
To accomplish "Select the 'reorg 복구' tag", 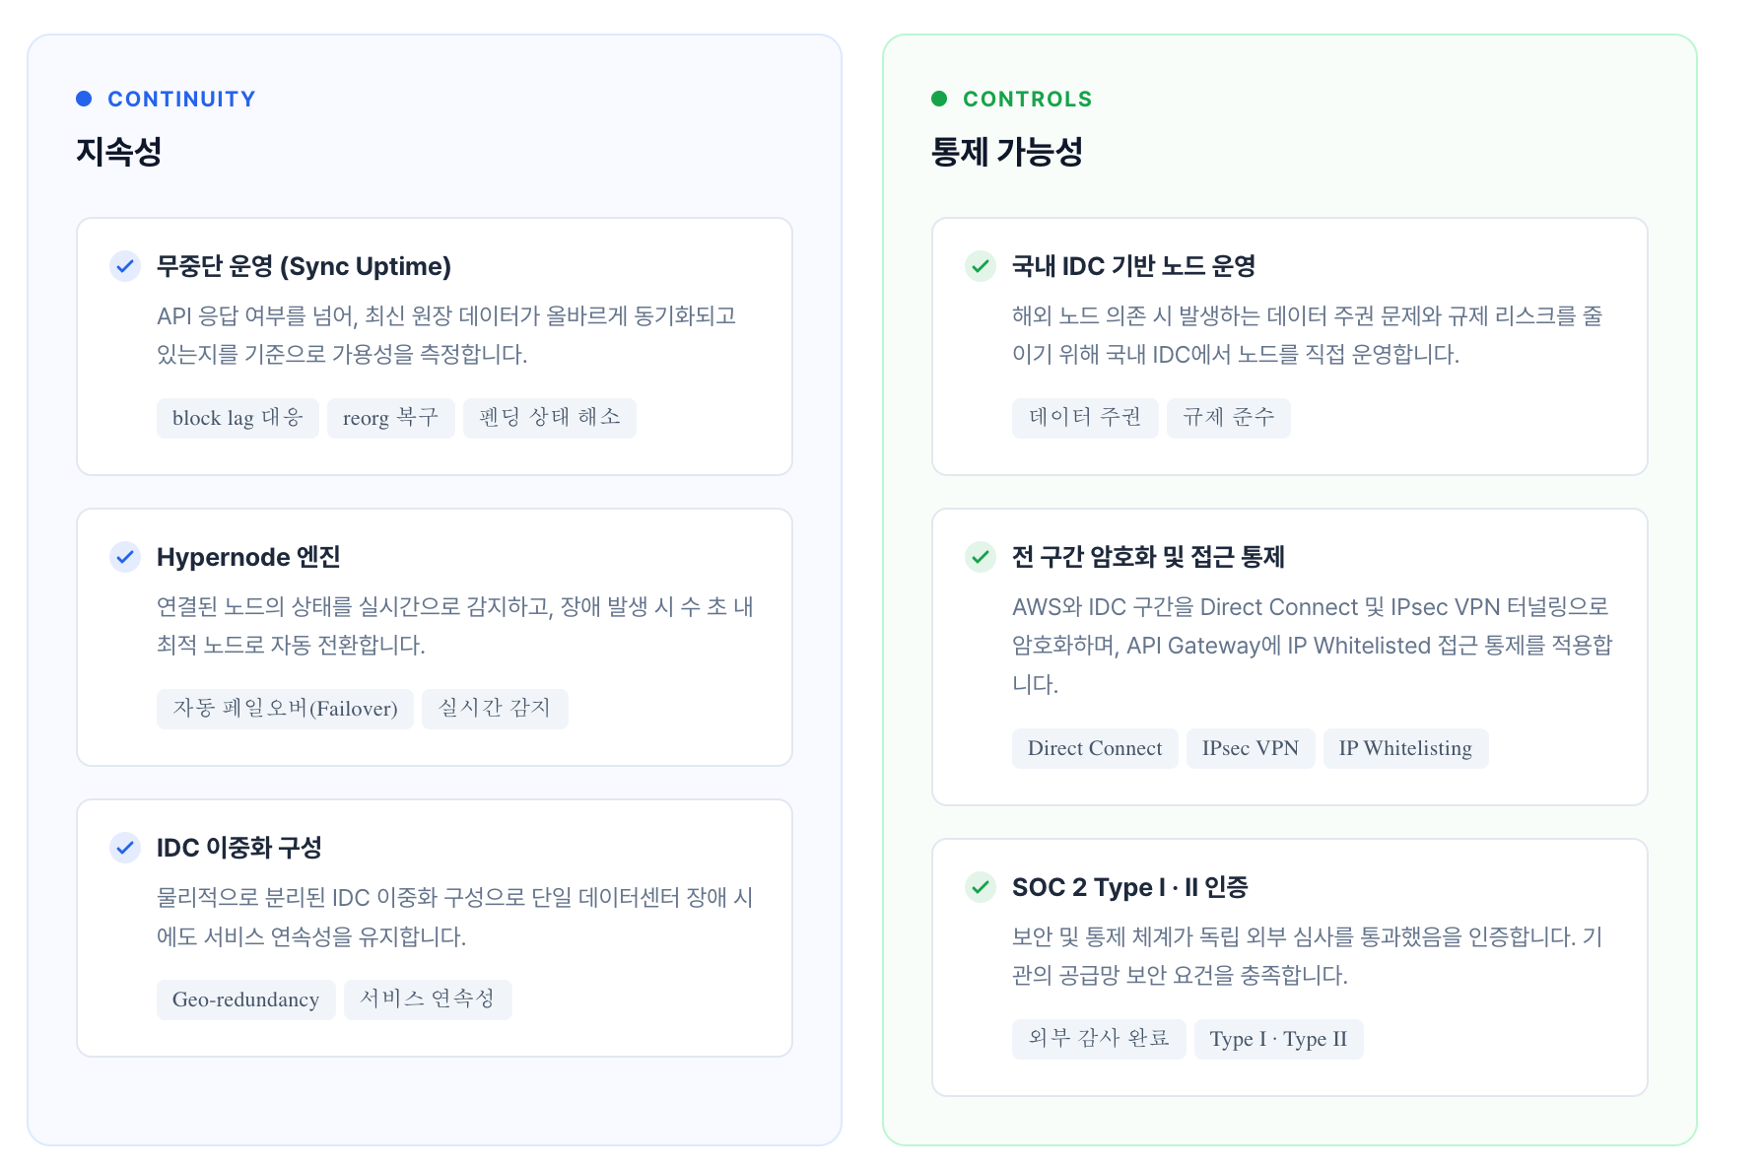I will pos(390,418).
